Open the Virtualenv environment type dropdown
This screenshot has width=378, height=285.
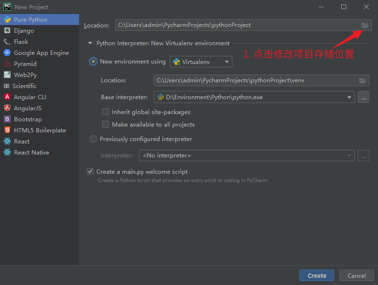(x=201, y=62)
